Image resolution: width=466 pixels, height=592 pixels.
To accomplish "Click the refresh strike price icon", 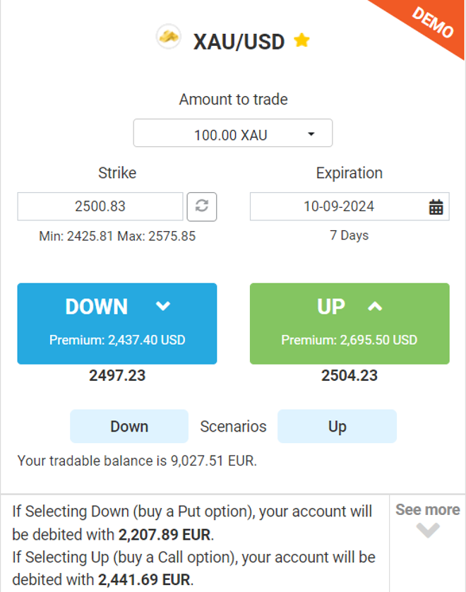I will click(202, 206).
